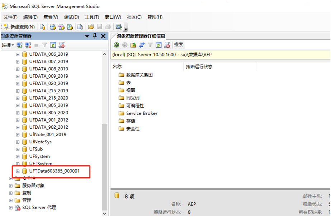Viewport: 331px width, 217px height.
Task: Refresh the Object Explorer tree
Action: click(x=53, y=45)
